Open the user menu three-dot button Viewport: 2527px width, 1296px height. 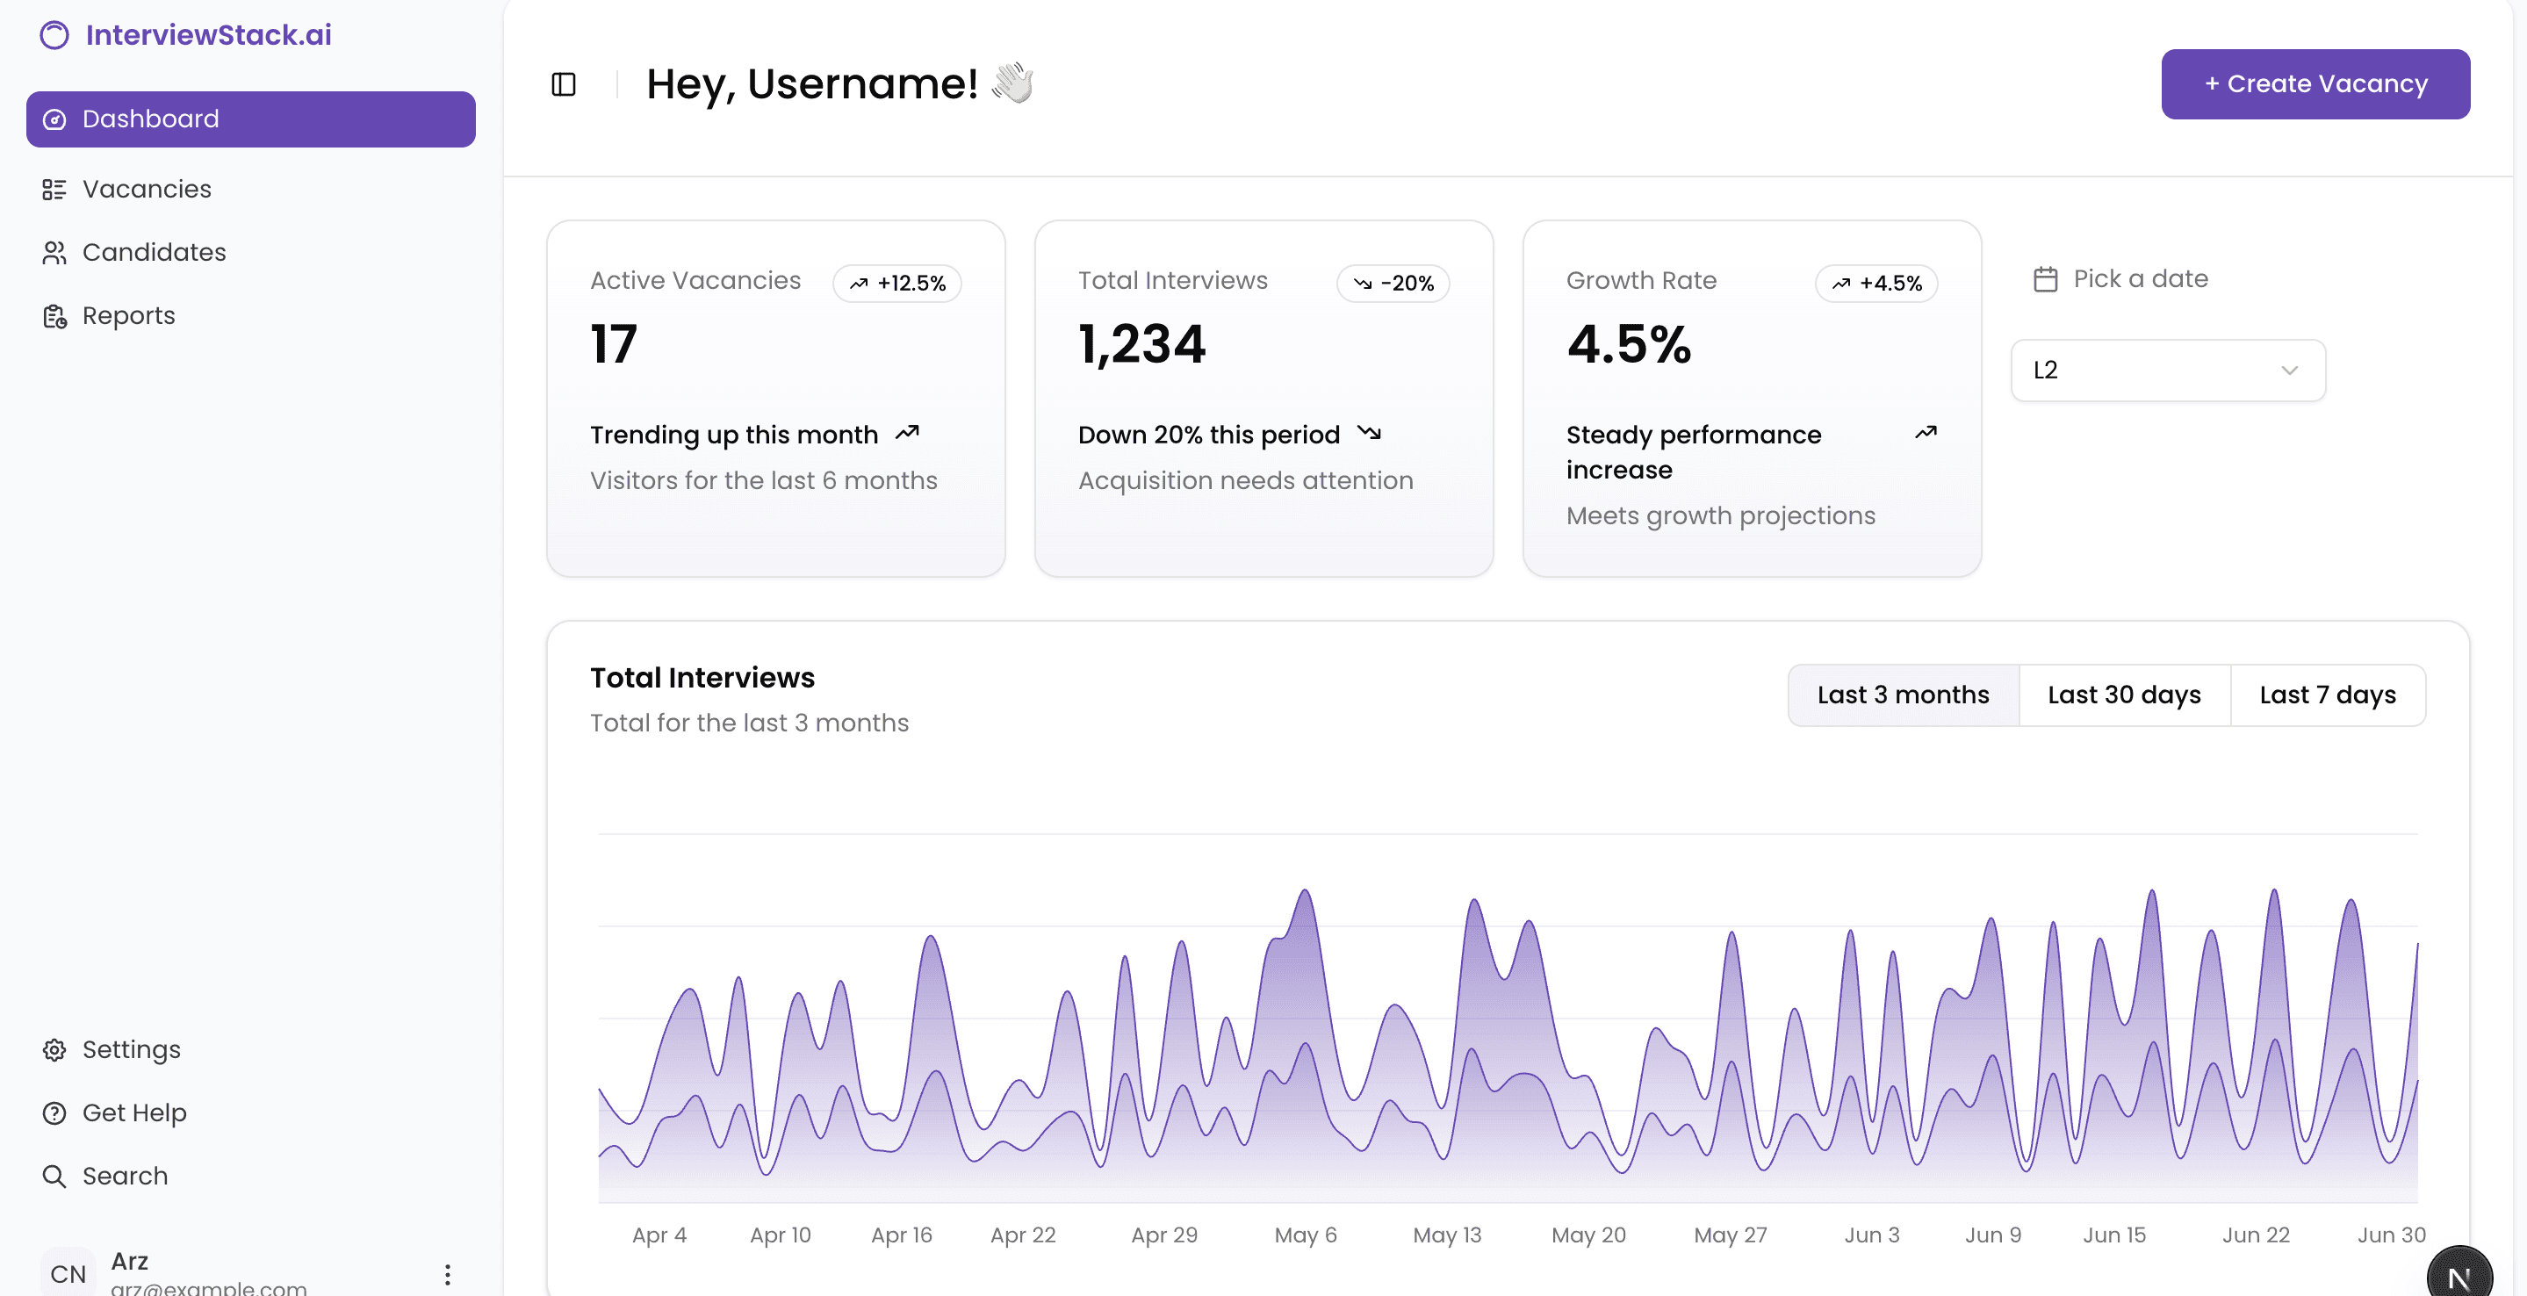(x=447, y=1273)
